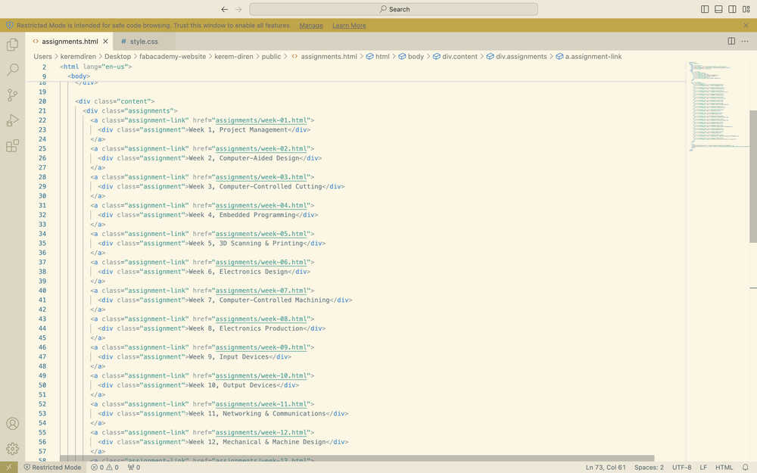Click the vertical scrollbar thumb of editor

click(x=753, y=176)
